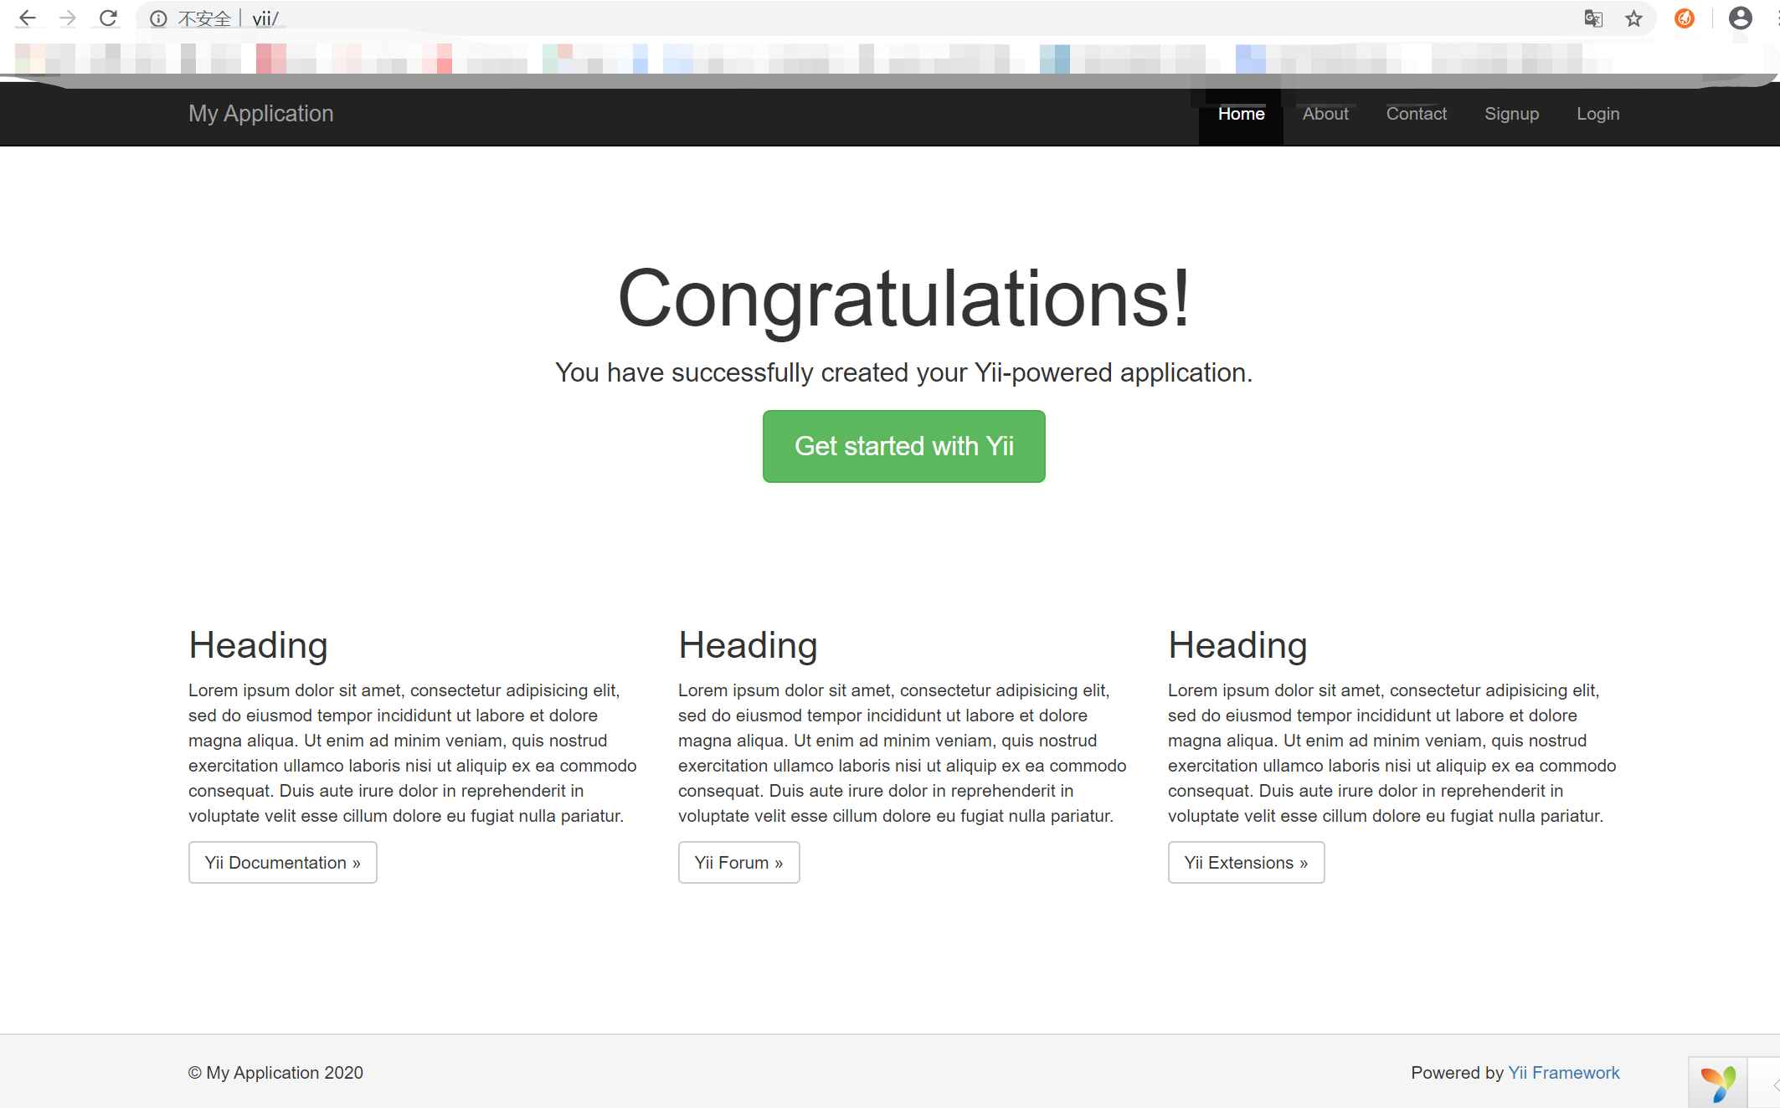The width and height of the screenshot is (1780, 1108).
Task: Go to the About page
Action: tap(1325, 114)
